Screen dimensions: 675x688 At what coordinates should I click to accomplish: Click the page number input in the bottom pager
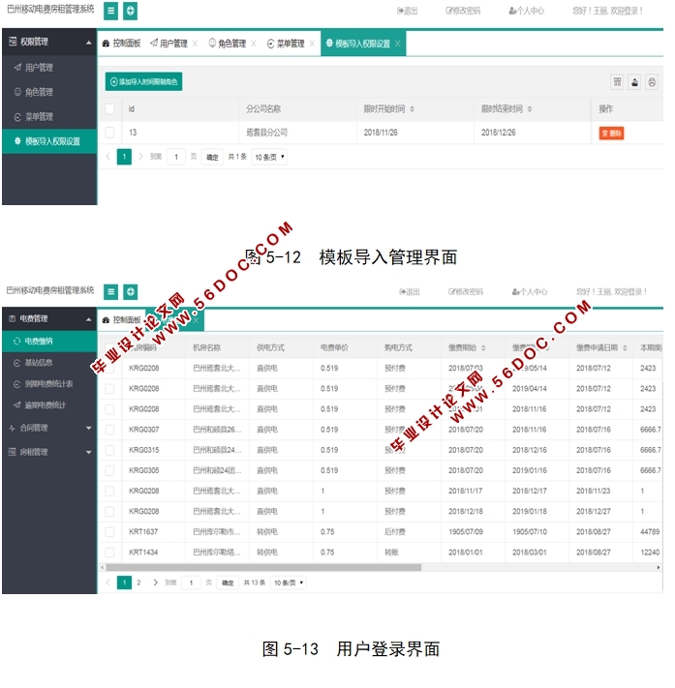point(191,583)
